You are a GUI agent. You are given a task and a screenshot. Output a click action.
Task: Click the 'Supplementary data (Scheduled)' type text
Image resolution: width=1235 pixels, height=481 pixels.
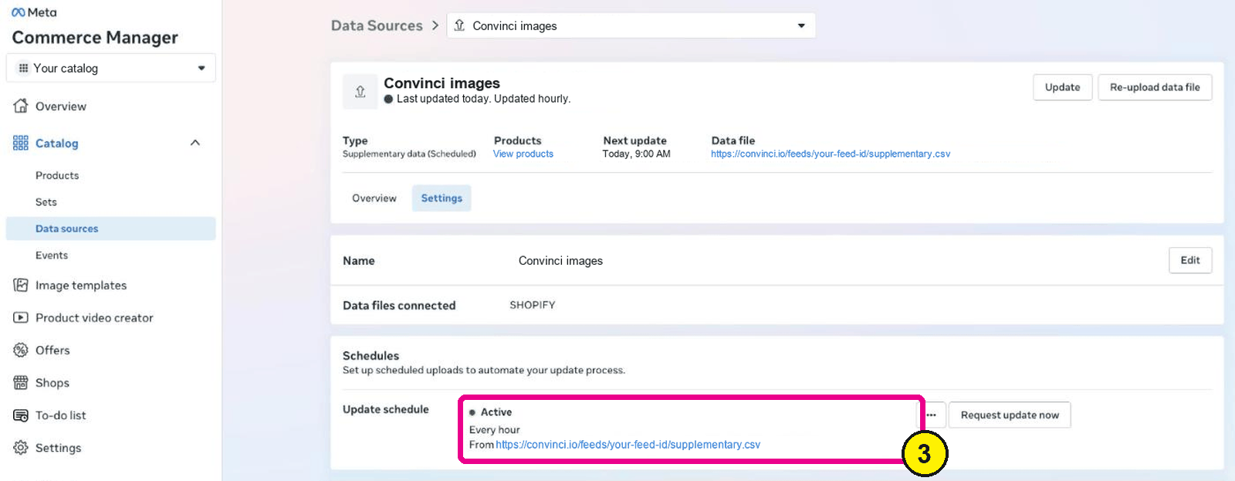click(409, 154)
